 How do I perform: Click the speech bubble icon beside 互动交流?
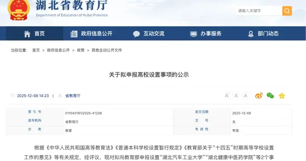point(136,34)
